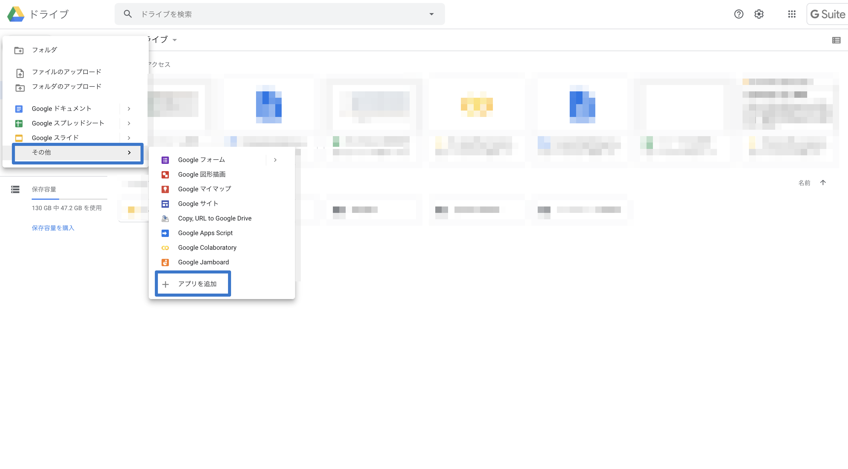Select ファイルのアップロード menu item
This screenshot has height=469, width=848.
tap(66, 72)
